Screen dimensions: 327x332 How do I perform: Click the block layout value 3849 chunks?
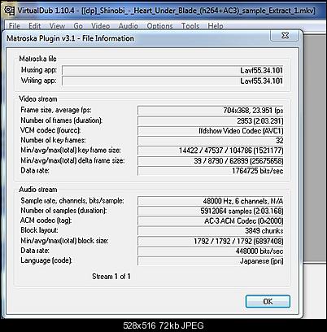[211, 231]
